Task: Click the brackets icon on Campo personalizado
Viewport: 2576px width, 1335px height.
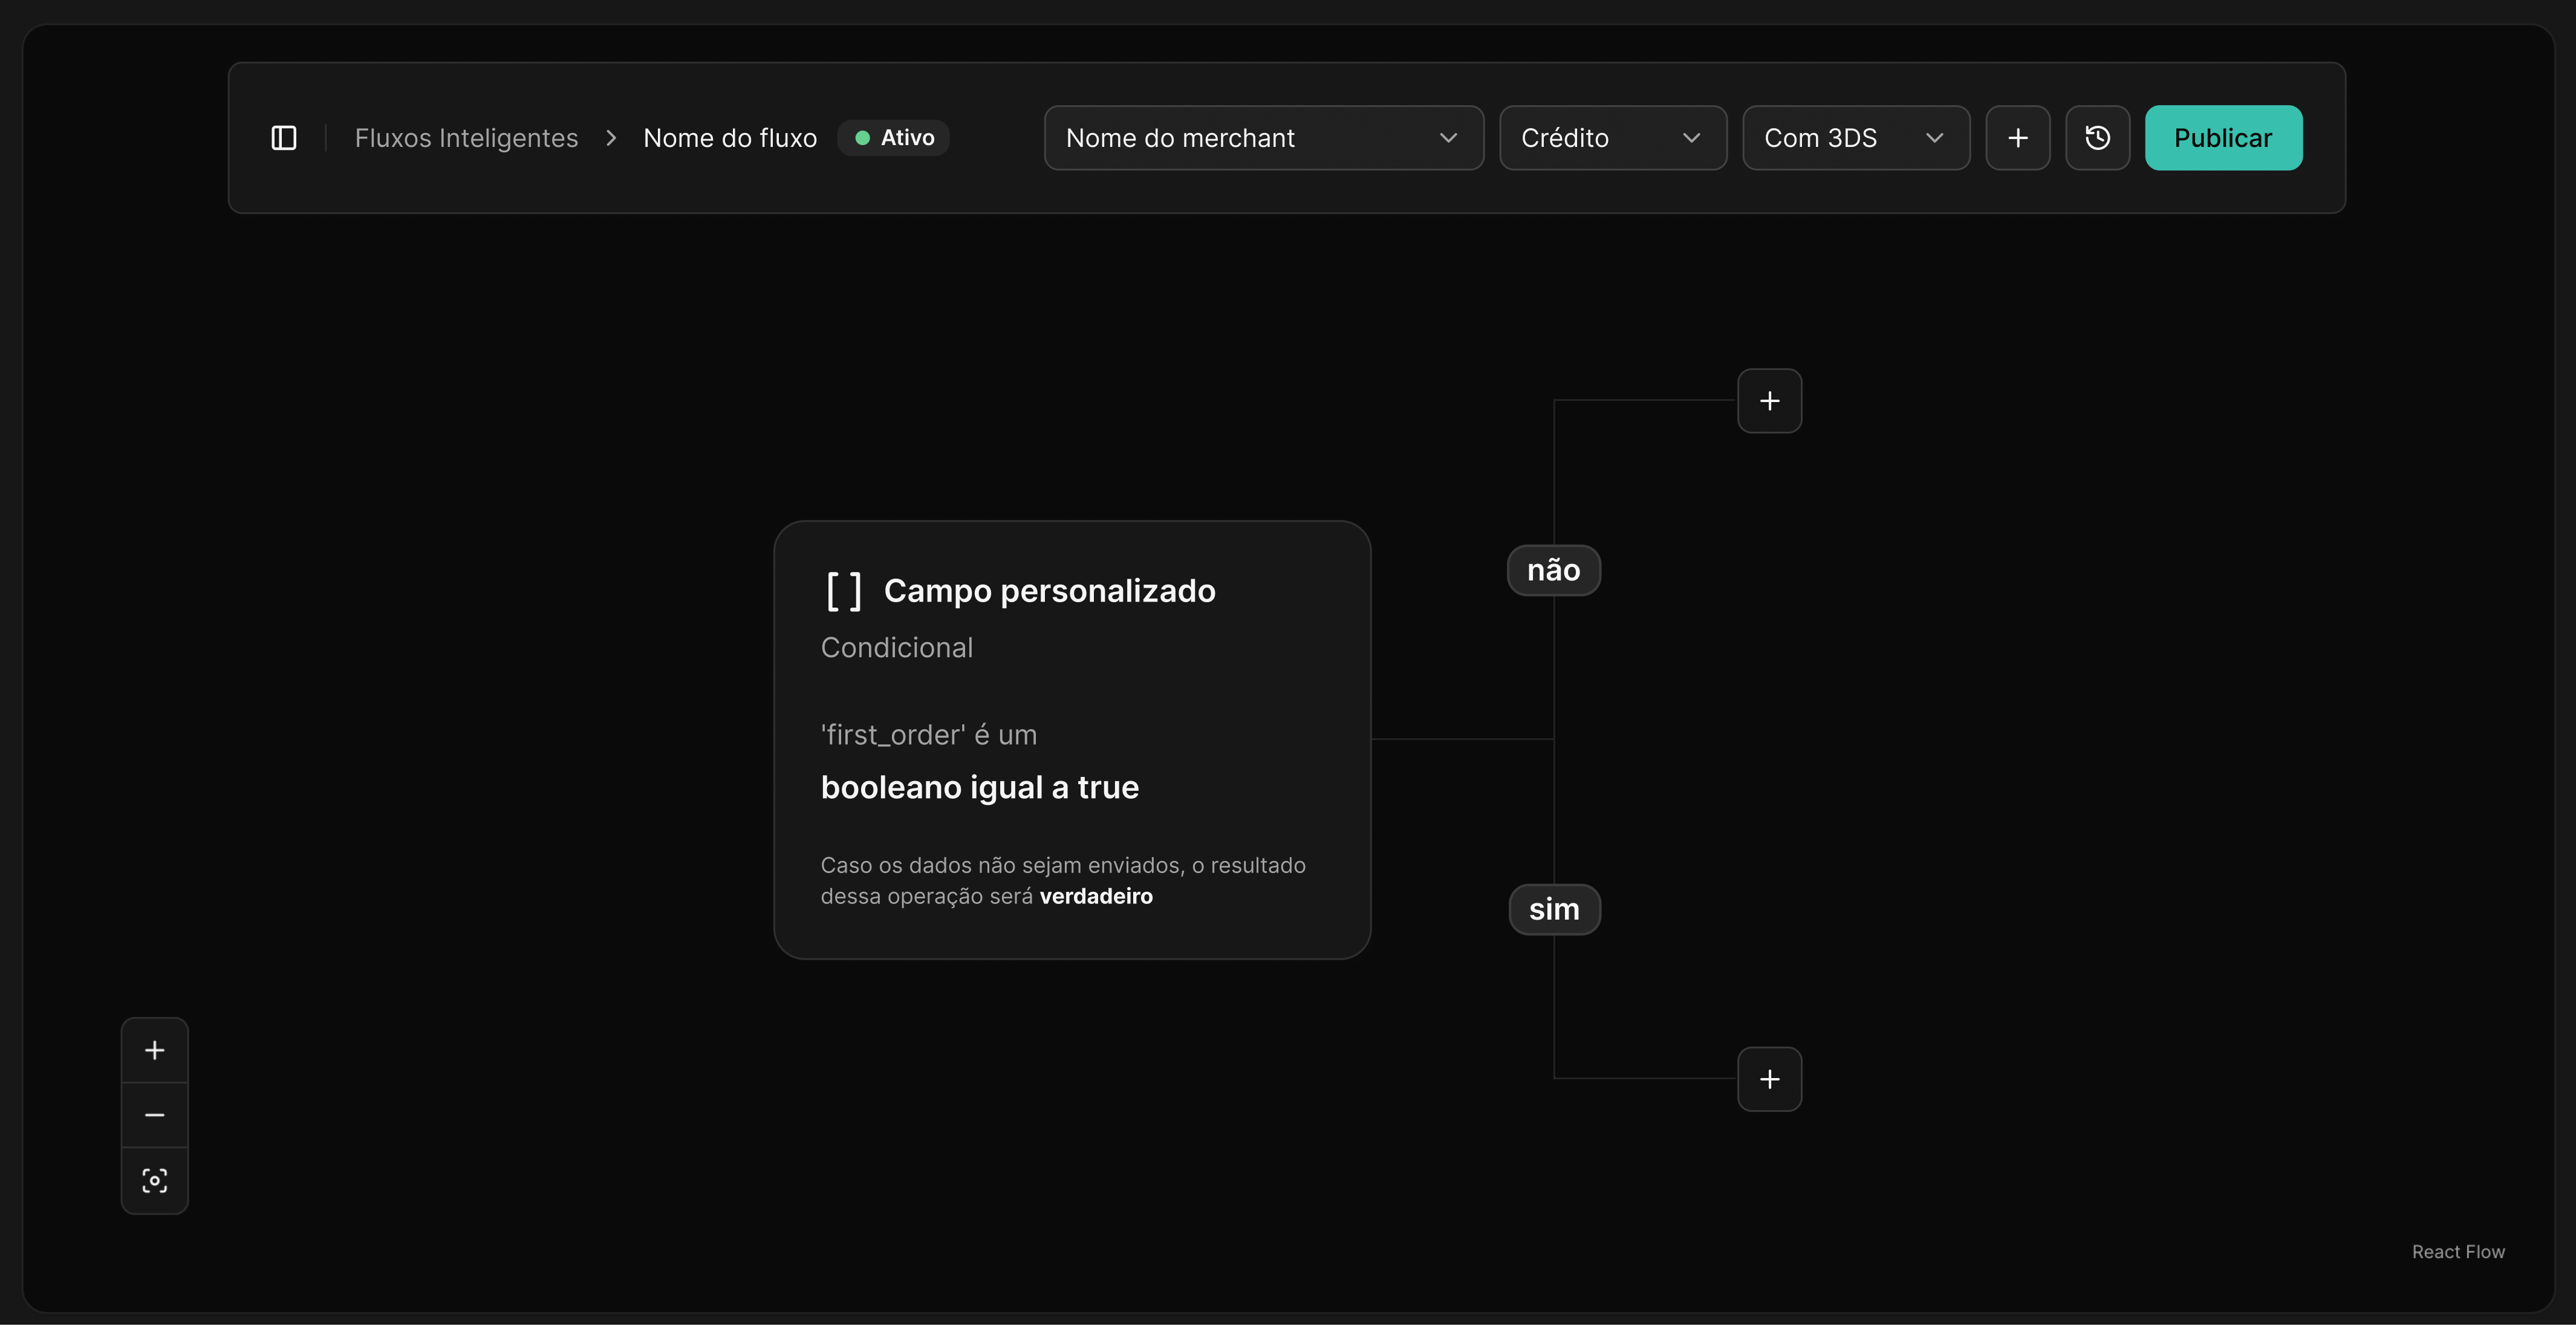Action: click(x=844, y=591)
